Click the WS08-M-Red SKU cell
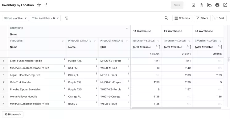The width and height of the screenshot is (230, 119). pos(114,68)
